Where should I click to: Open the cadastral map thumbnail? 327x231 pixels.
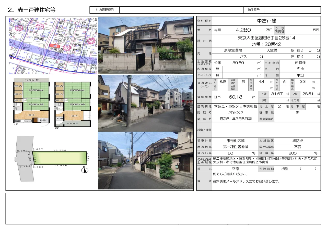(x=53, y=46)
